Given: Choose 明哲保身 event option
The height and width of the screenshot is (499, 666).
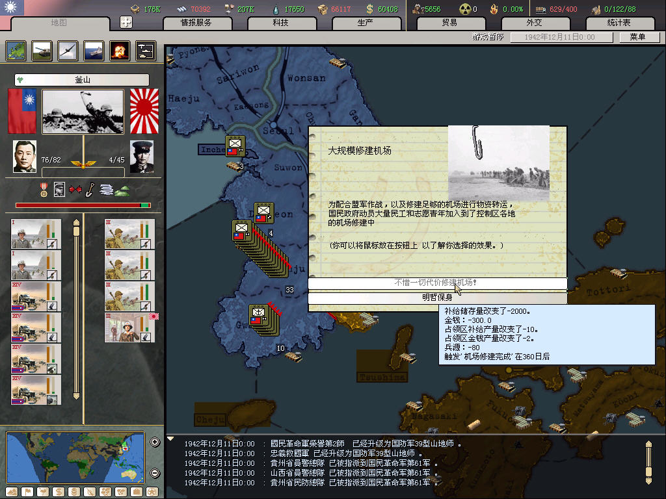Looking at the screenshot, I should pos(438,298).
